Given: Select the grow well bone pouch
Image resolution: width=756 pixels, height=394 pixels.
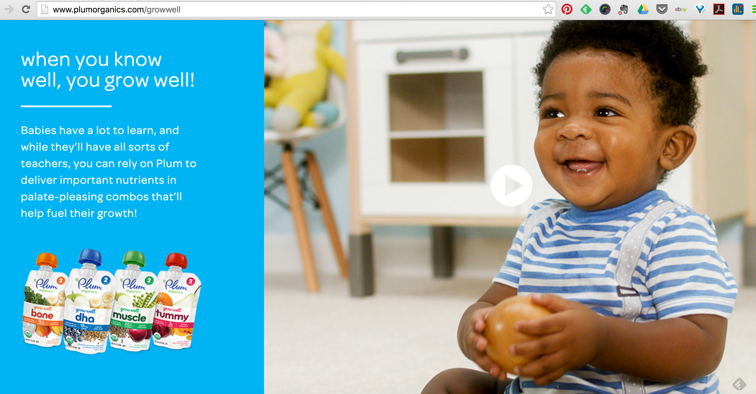Looking at the screenshot, I should [44, 300].
